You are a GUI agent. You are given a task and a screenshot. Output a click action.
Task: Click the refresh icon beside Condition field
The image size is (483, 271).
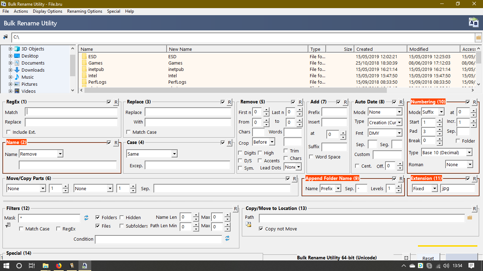(x=227, y=239)
